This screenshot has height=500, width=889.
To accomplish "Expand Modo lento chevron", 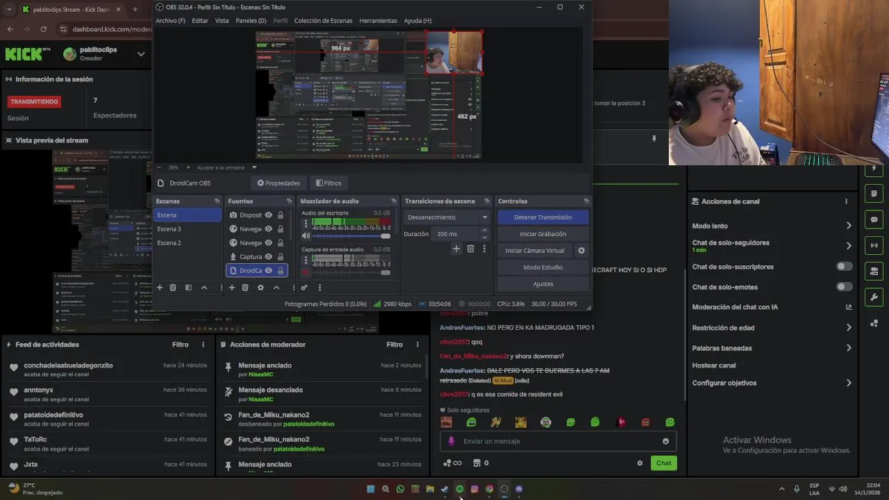I will tap(848, 226).
